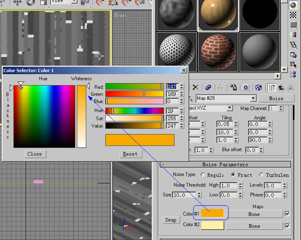Click the Go Forward to Sibling icon

pyautogui.click(x=291, y=87)
